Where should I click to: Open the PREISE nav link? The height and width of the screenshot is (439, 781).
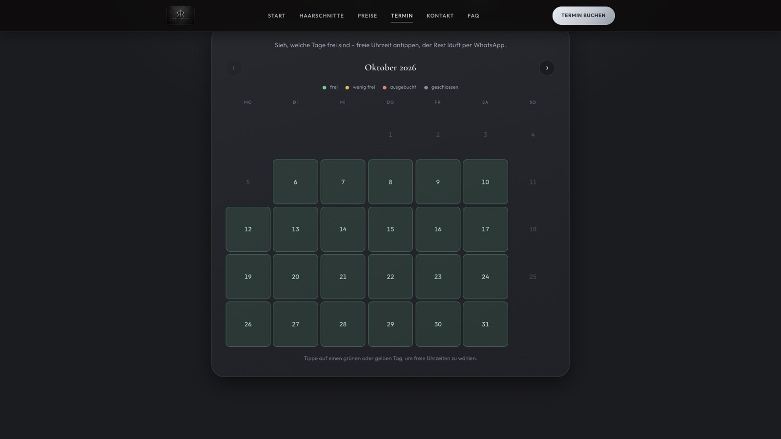click(x=367, y=16)
